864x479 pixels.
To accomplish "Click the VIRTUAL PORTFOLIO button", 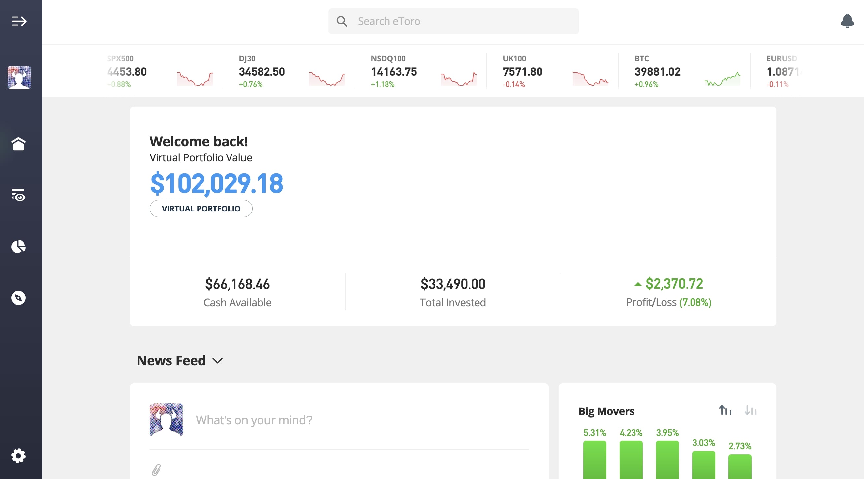I will click(201, 209).
